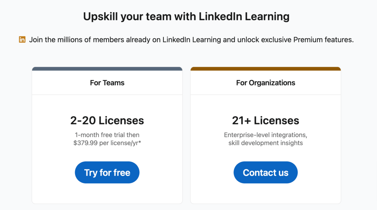Click the exclusive Premium features phrase

[x=307, y=40]
